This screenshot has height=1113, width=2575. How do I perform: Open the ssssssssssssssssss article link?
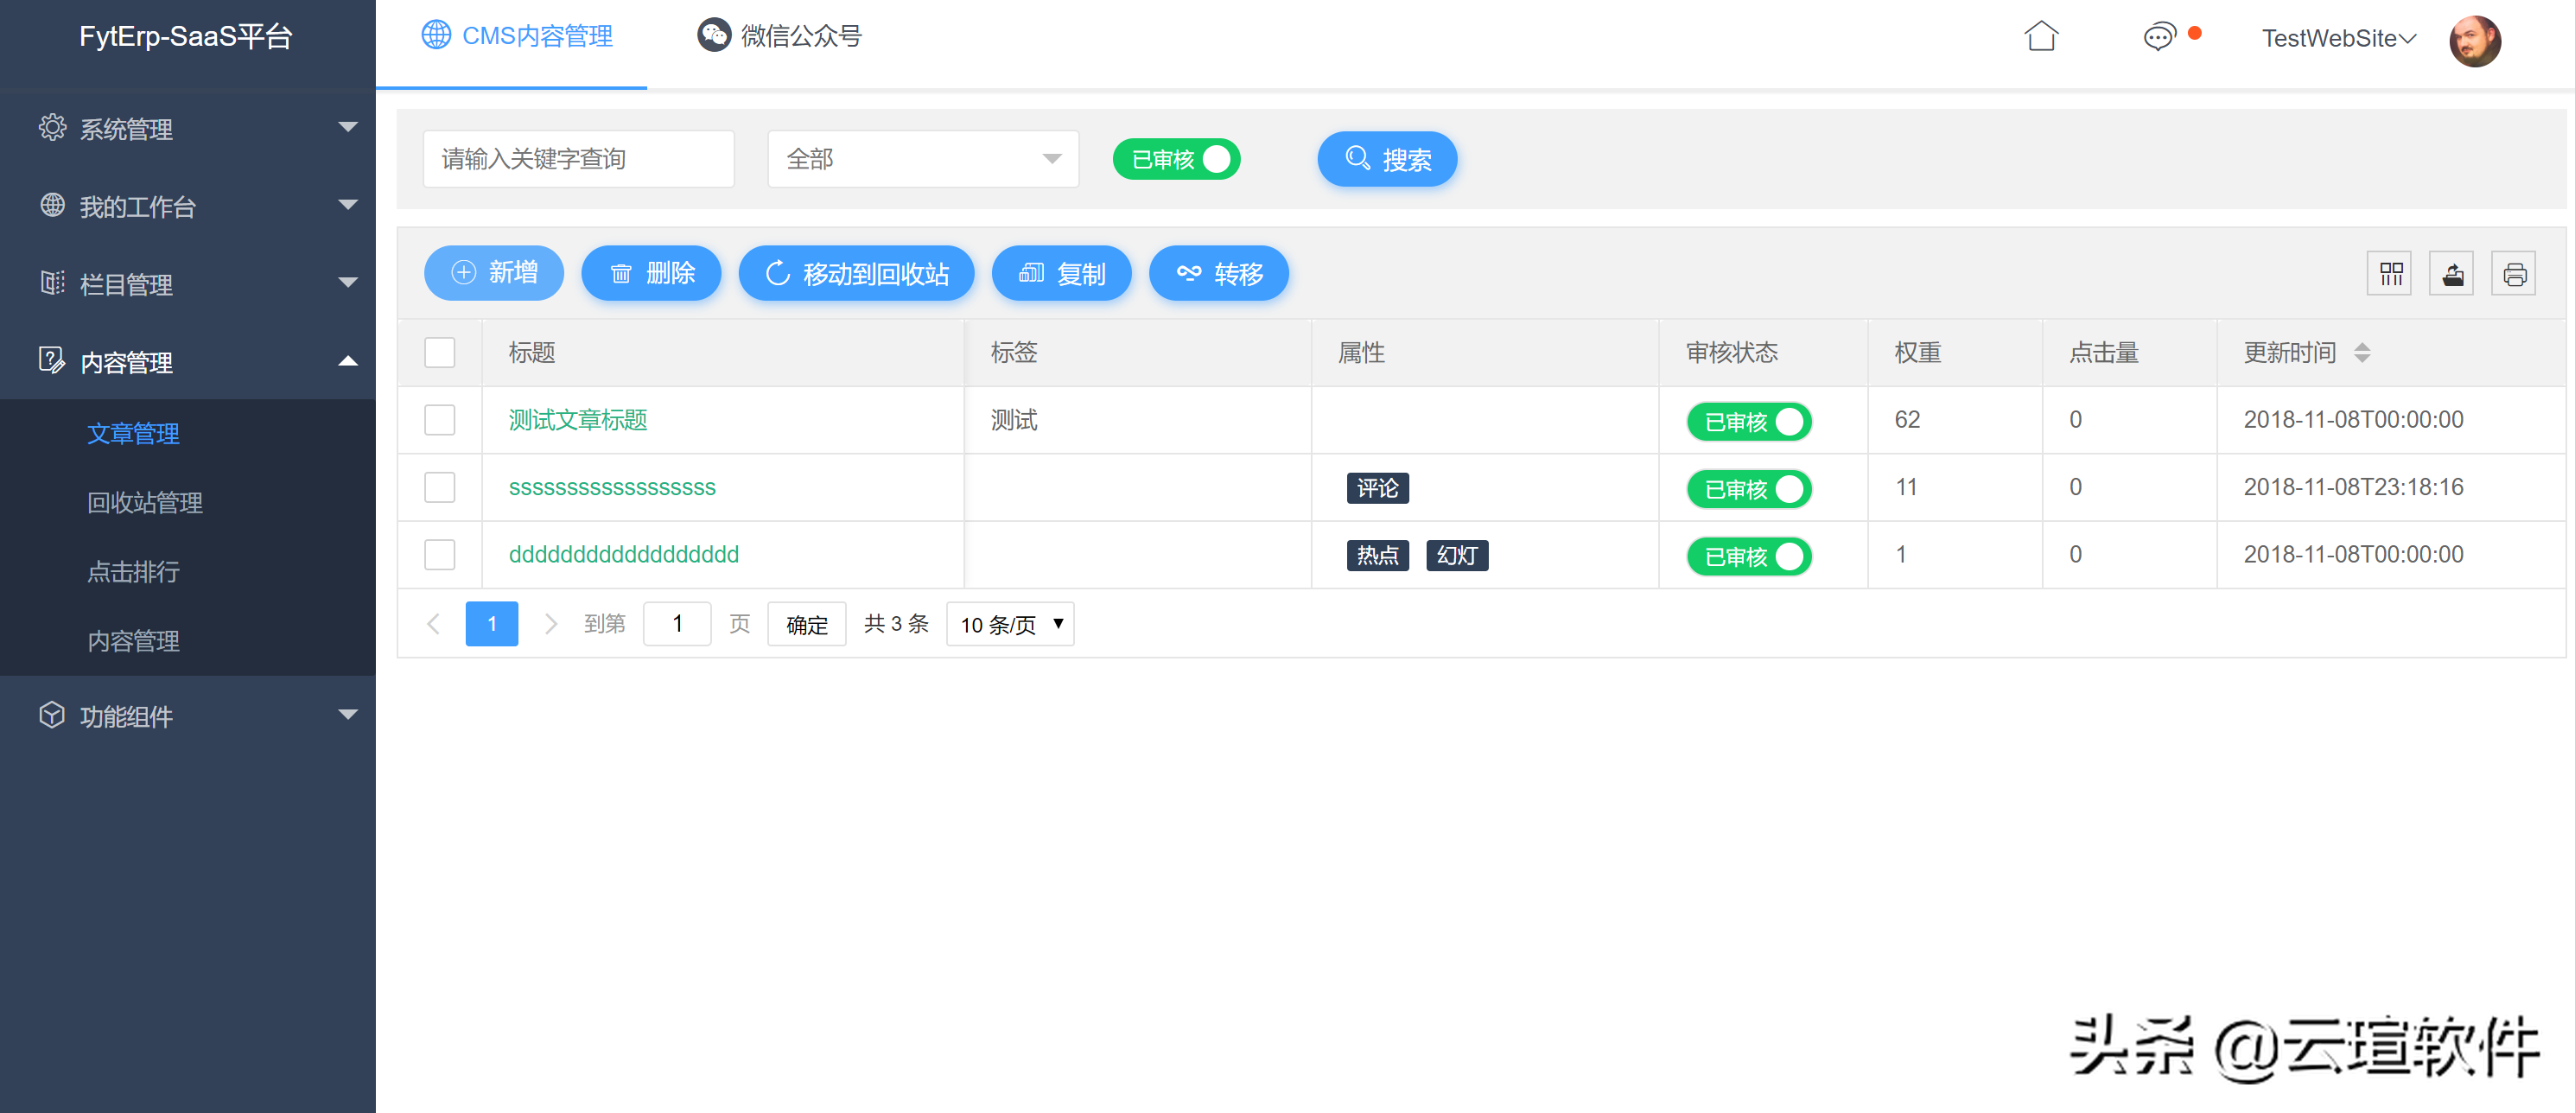coord(612,488)
